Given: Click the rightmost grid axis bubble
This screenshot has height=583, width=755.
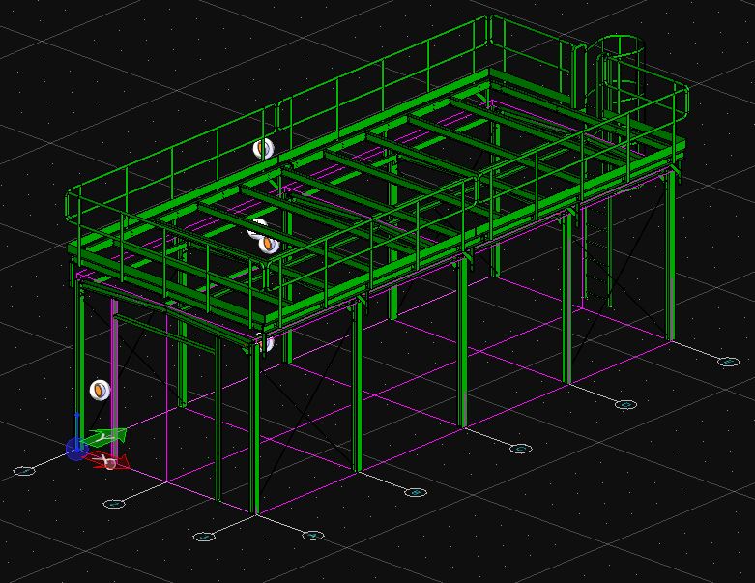Looking at the screenshot, I should pyautogui.click(x=729, y=362).
